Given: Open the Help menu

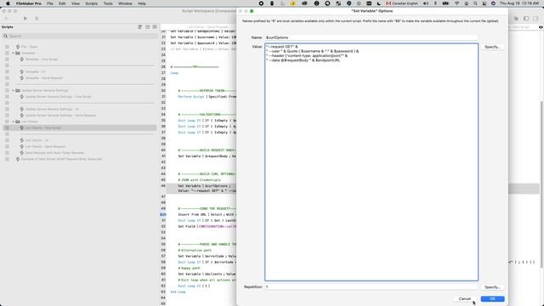Looking at the screenshot, I should [x=142, y=3].
